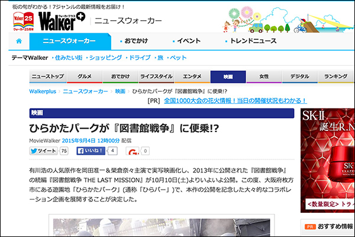The height and width of the screenshot is (237, 355).
Task: Select the ニューストップ category tab
Action: pos(48,76)
